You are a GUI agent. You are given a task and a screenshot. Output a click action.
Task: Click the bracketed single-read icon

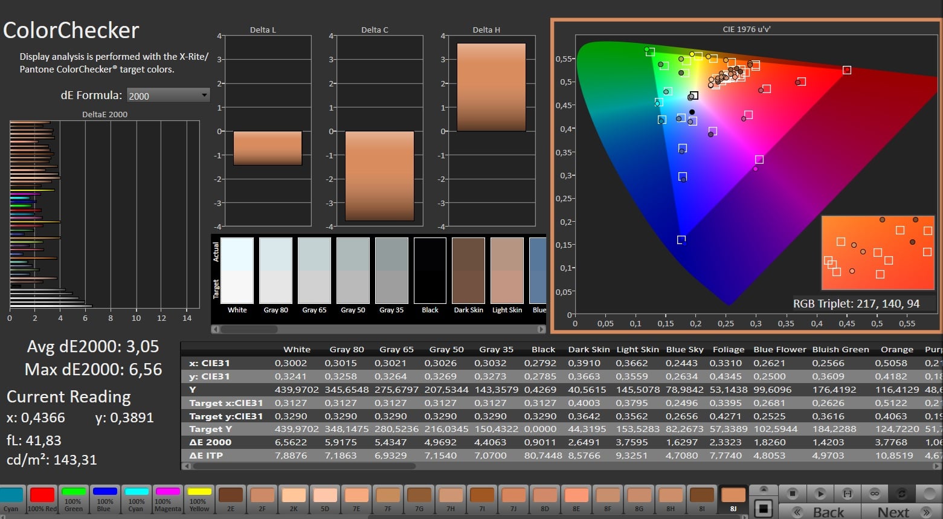tap(848, 494)
